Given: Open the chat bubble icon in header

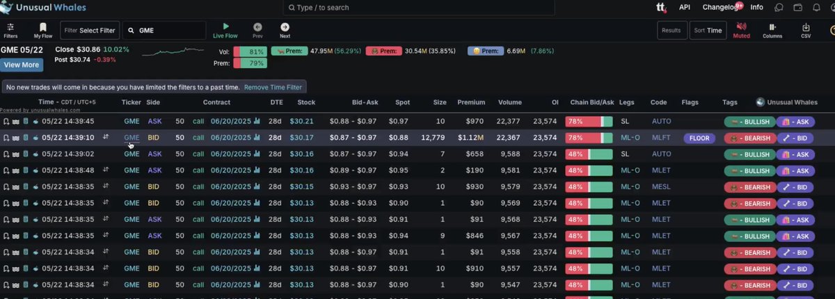Looking at the screenshot, I should pos(779,8).
